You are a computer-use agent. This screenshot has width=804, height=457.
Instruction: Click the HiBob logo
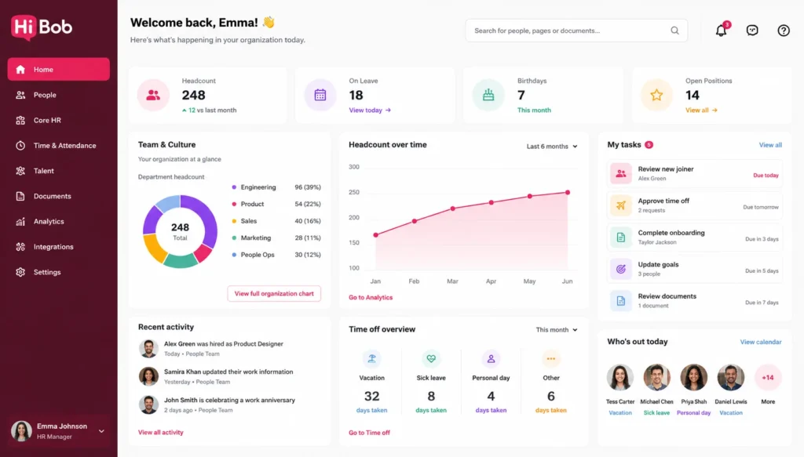pyautogui.click(x=42, y=27)
